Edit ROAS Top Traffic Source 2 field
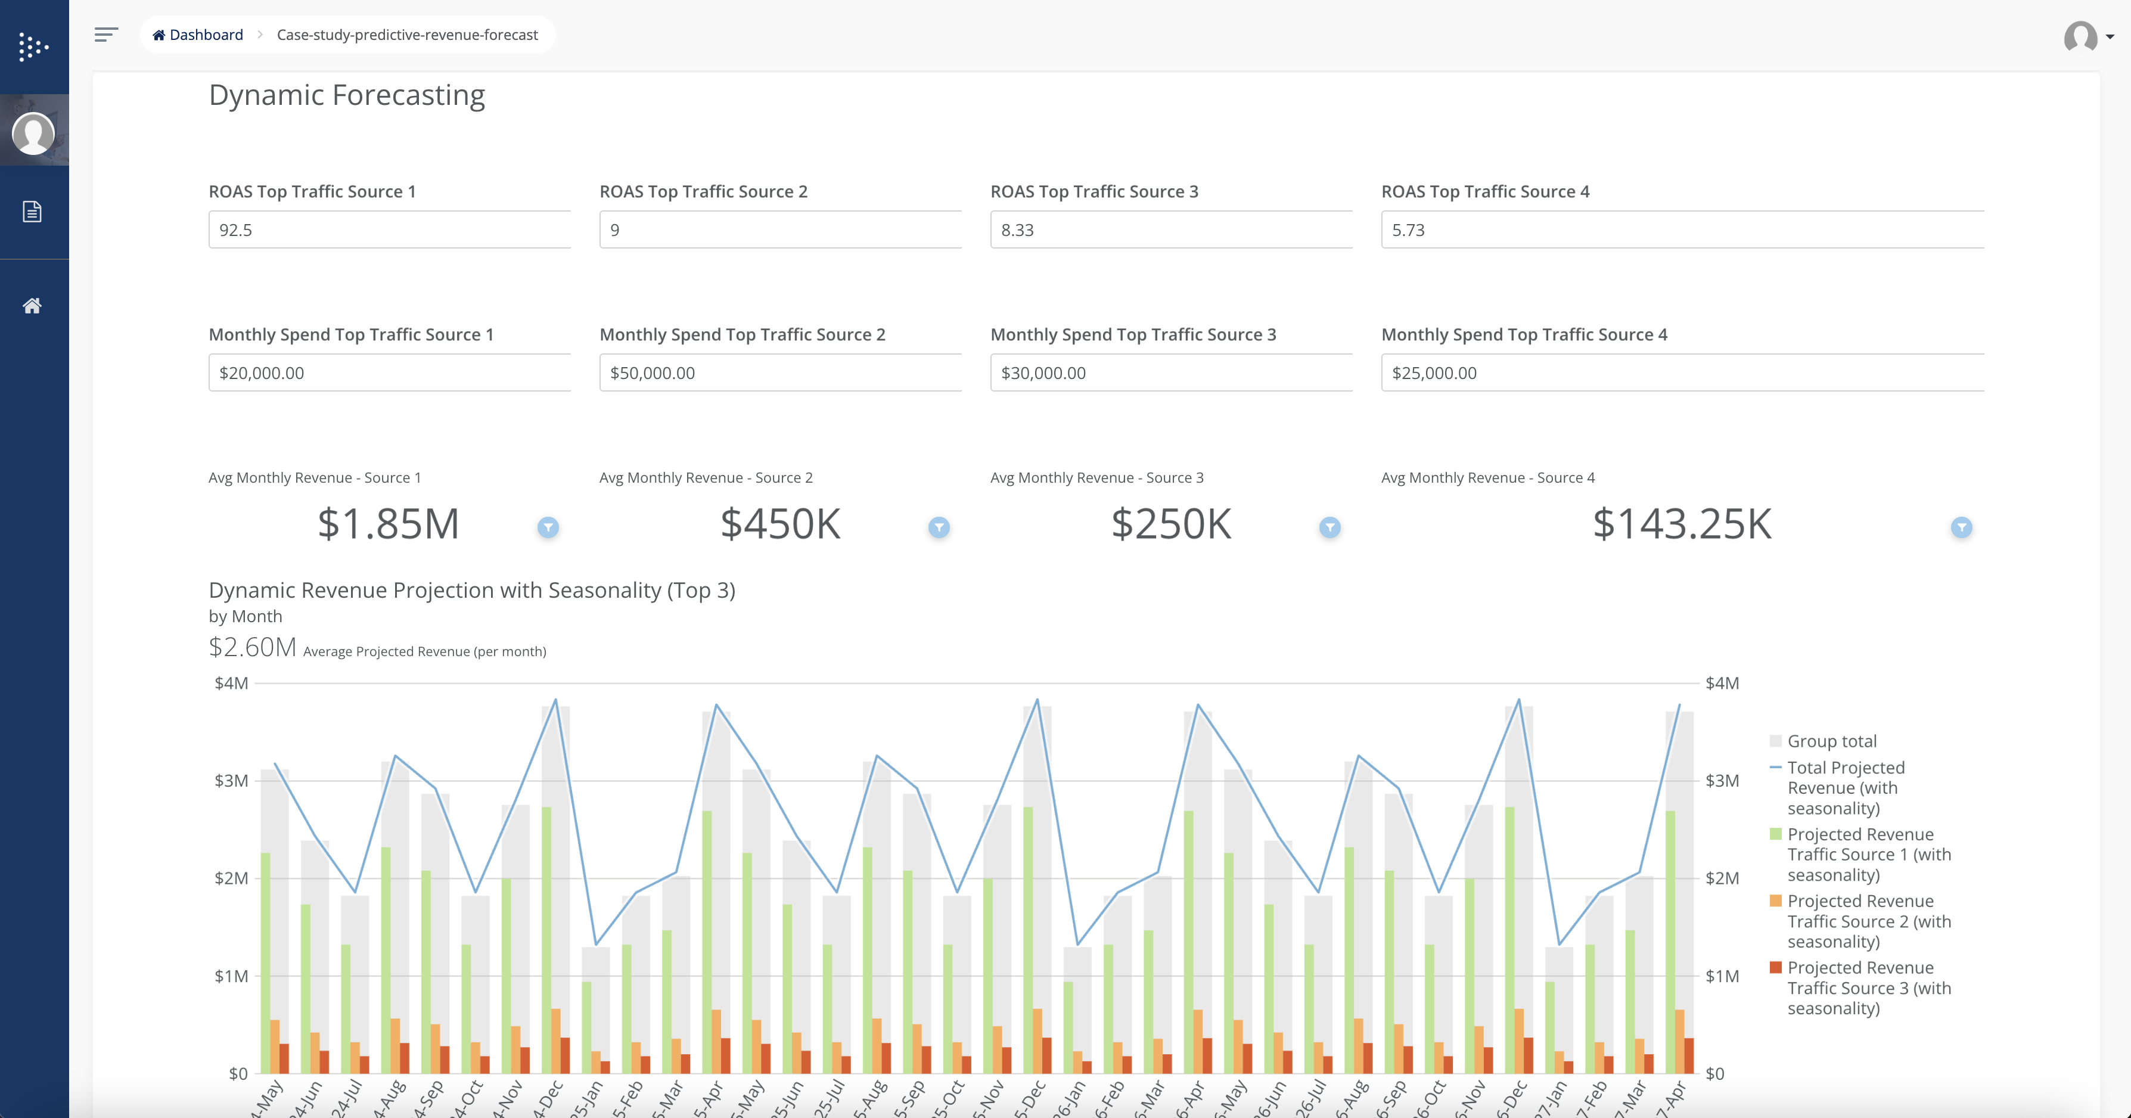Viewport: 2131px width, 1118px height. pos(780,229)
